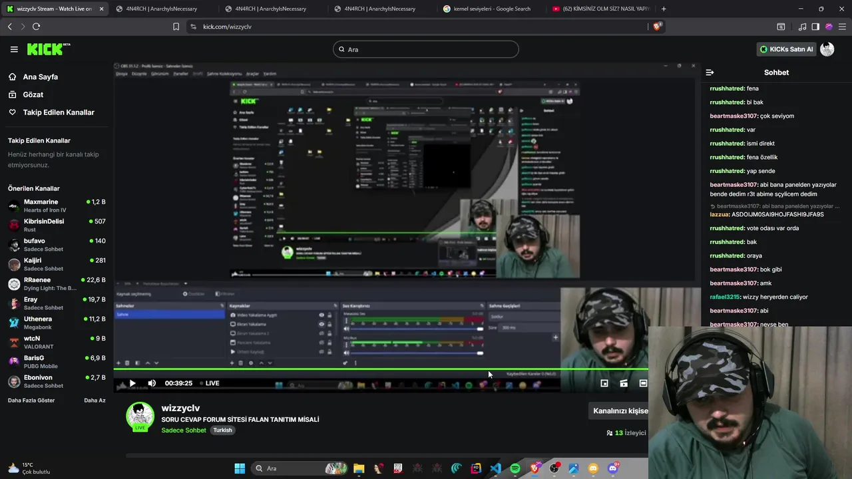Click the Turkish language tag
The height and width of the screenshot is (479, 852).
222,430
